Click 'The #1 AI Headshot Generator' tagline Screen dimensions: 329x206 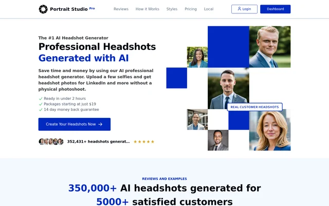click(x=73, y=38)
